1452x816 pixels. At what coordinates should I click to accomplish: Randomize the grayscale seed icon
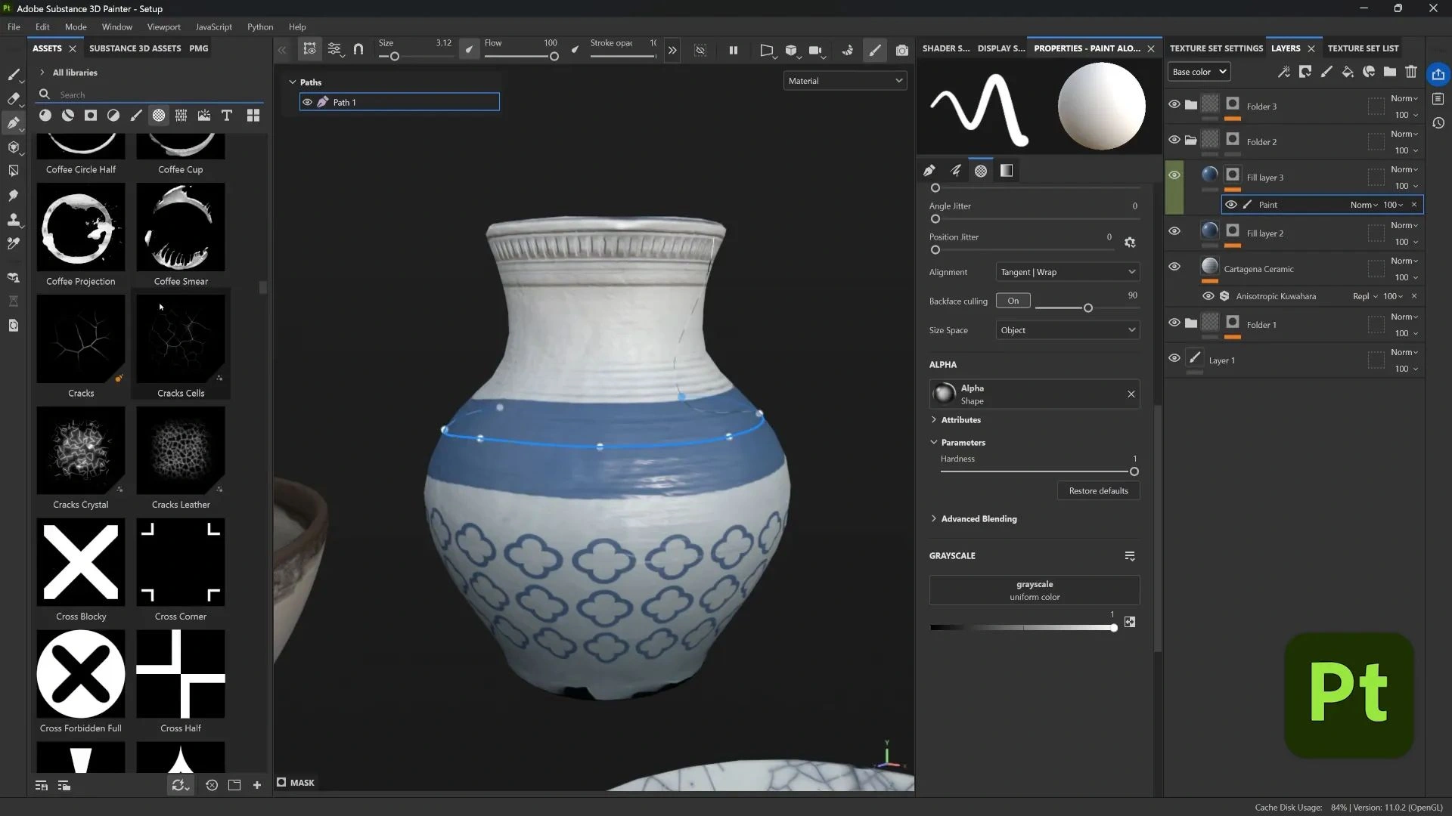coord(1129,622)
